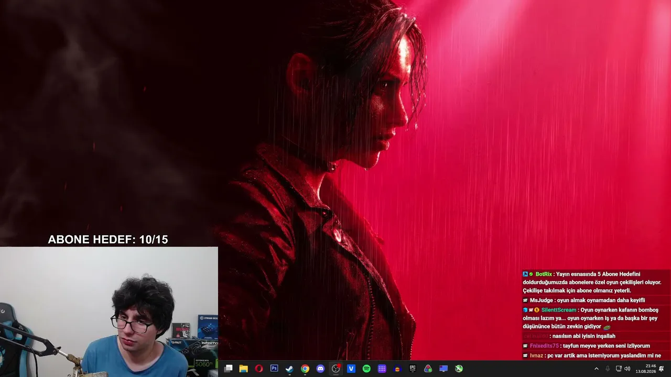The width and height of the screenshot is (671, 377).
Task: Open network status tray icon
Action: click(619, 369)
